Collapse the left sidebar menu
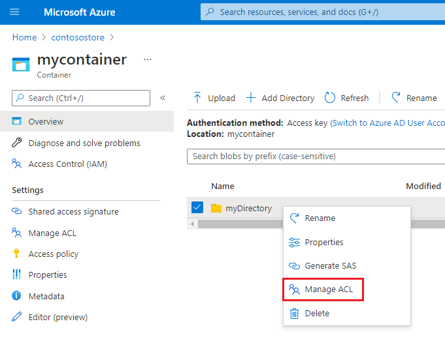Screen dimensions: 445x341 [x=163, y=98]
